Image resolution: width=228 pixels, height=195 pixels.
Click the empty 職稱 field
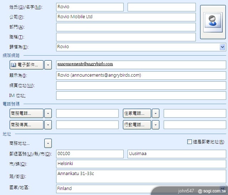(x=126, y=37)
